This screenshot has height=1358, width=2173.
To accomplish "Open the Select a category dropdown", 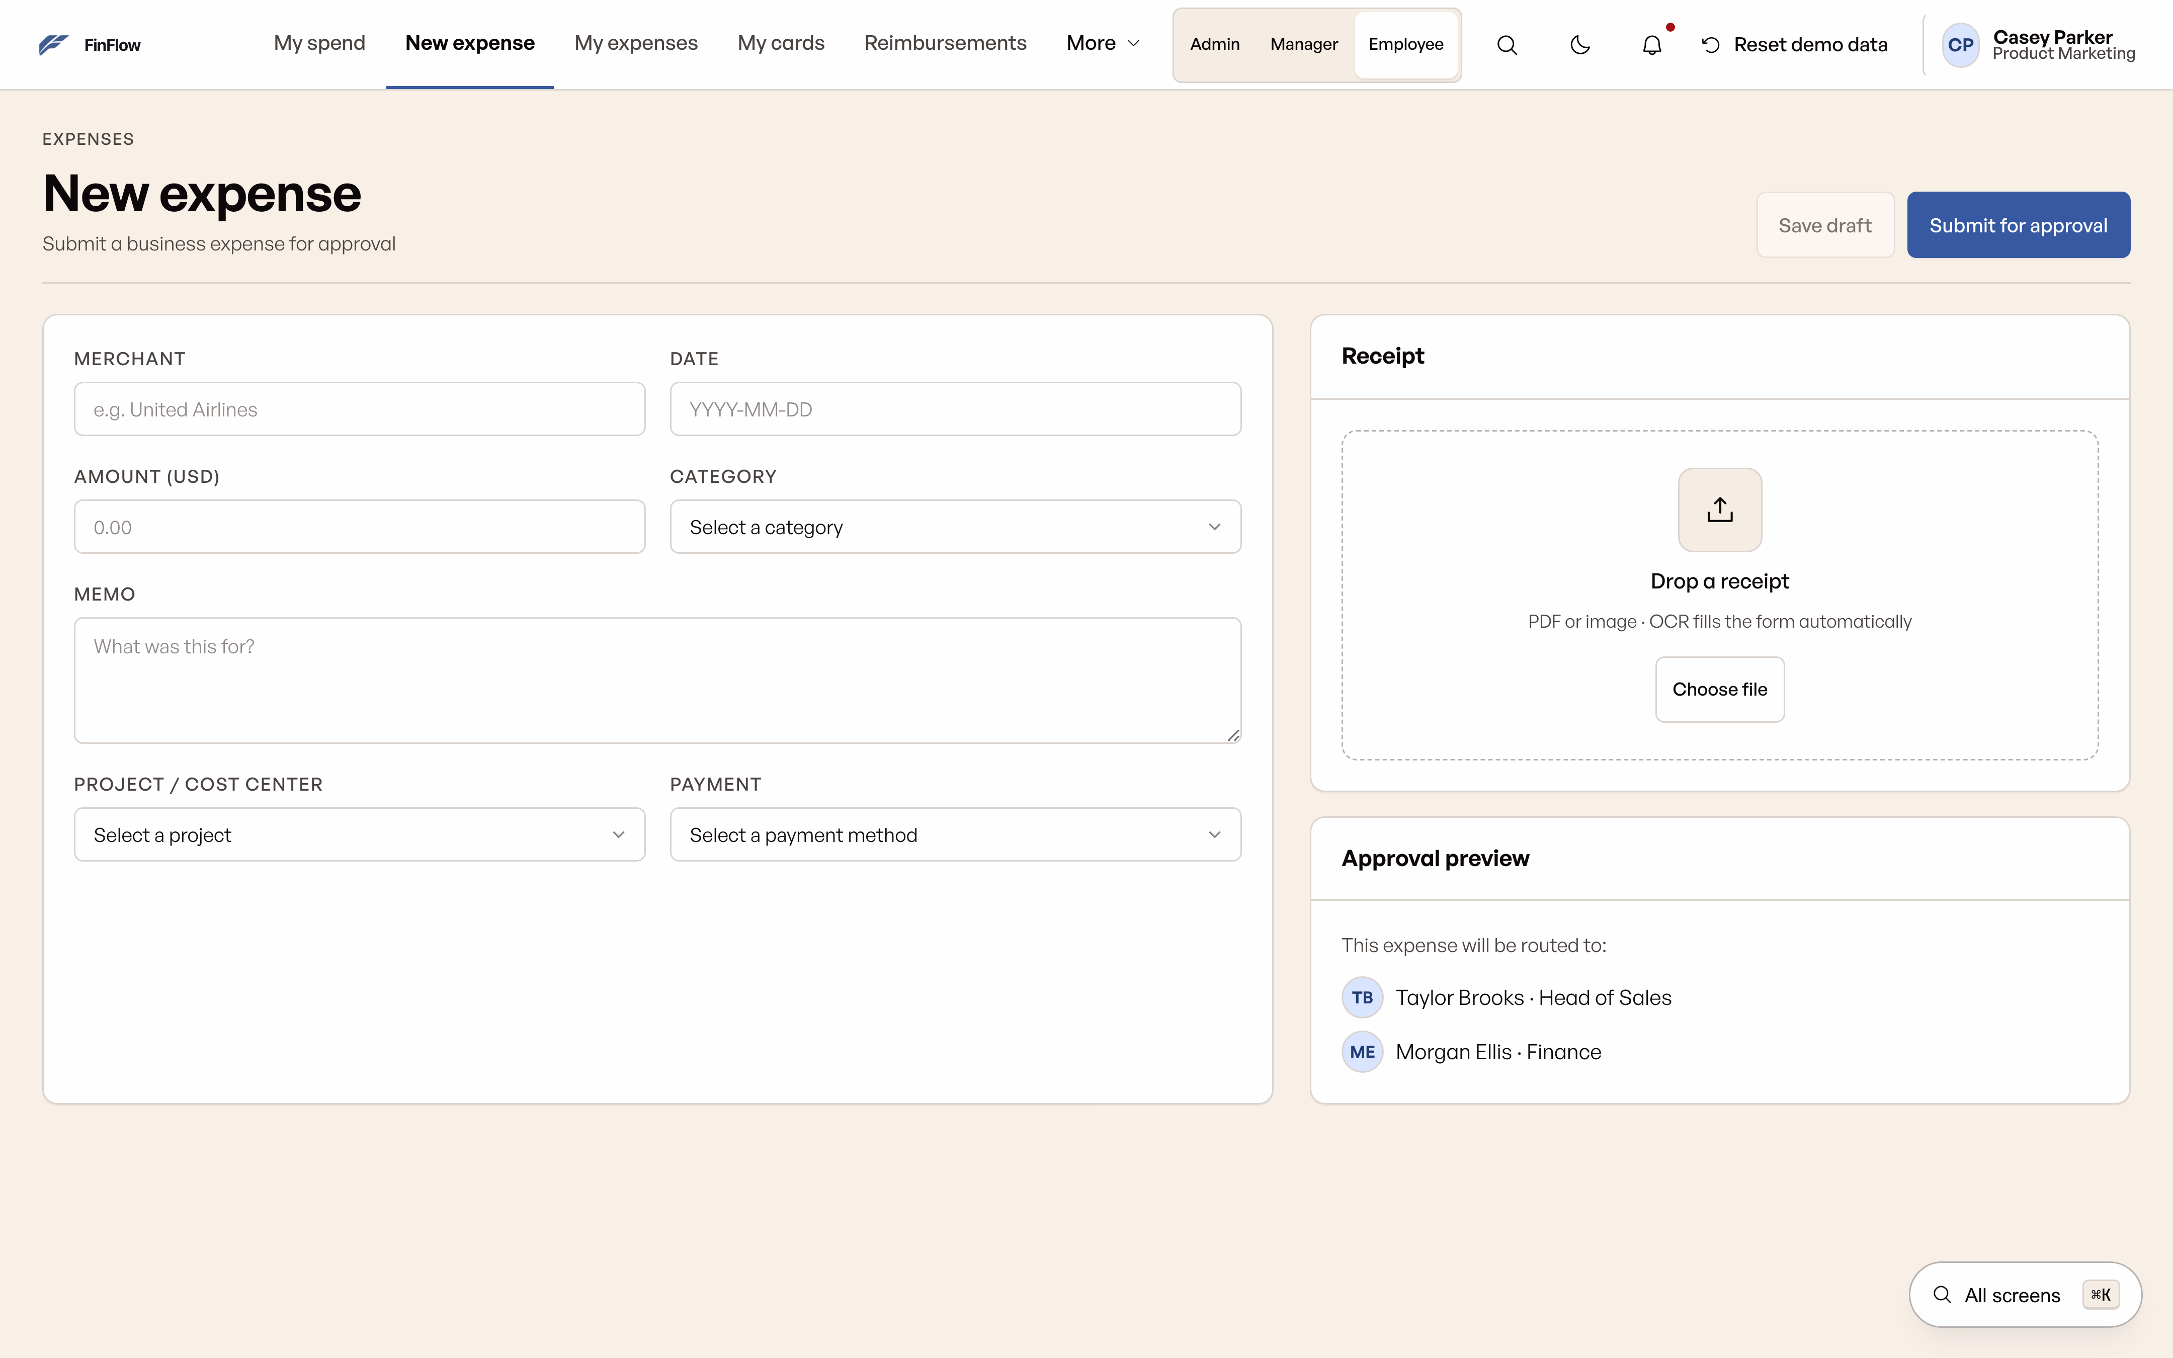I will (955, 527).
